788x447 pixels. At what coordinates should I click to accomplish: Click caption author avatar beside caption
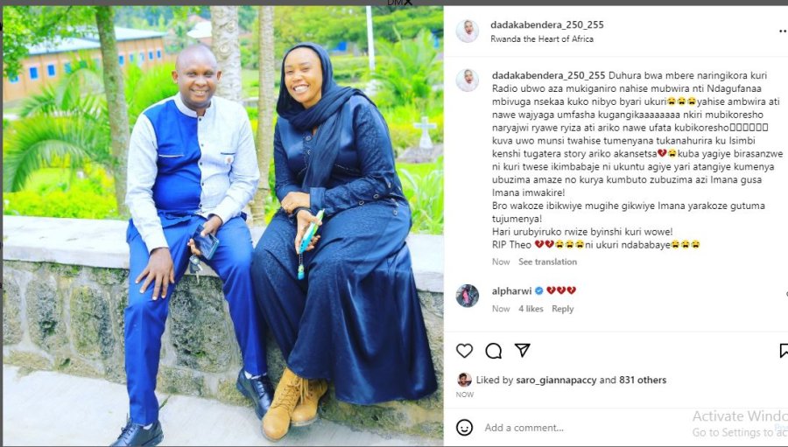(468, 80)
